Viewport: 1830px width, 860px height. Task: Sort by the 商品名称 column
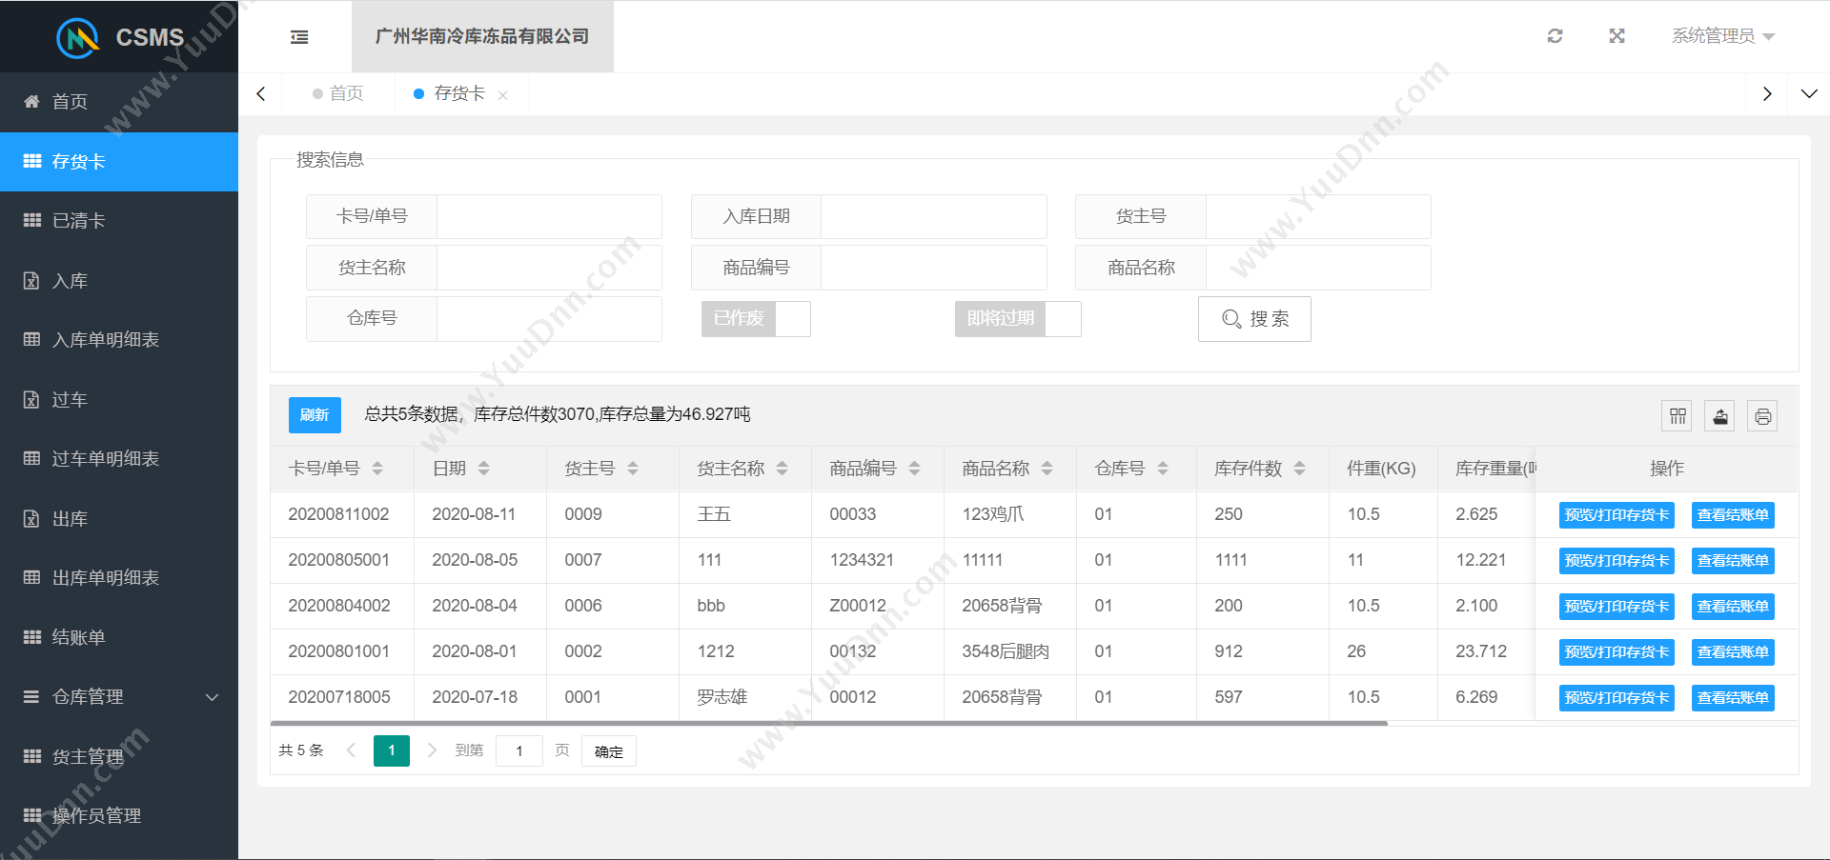[x=1047, y=469]
